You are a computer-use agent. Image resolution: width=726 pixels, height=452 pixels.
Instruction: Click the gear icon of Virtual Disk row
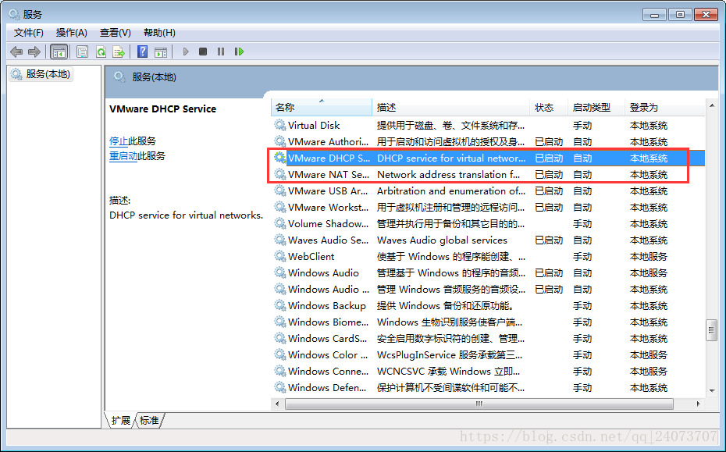coord(279,125)
